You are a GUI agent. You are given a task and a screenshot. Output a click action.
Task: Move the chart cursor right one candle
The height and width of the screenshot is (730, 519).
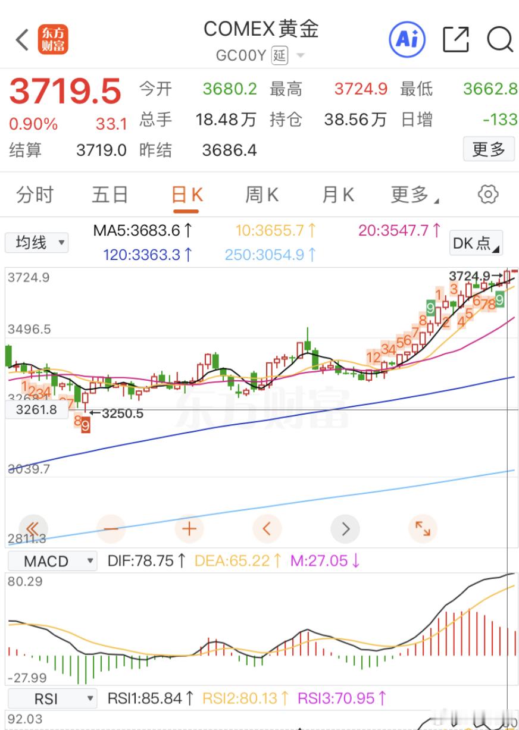[x=345, y=528]
